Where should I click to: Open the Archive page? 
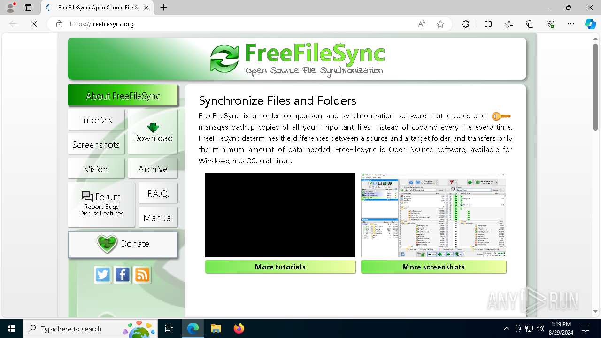[x=153, y=169]
